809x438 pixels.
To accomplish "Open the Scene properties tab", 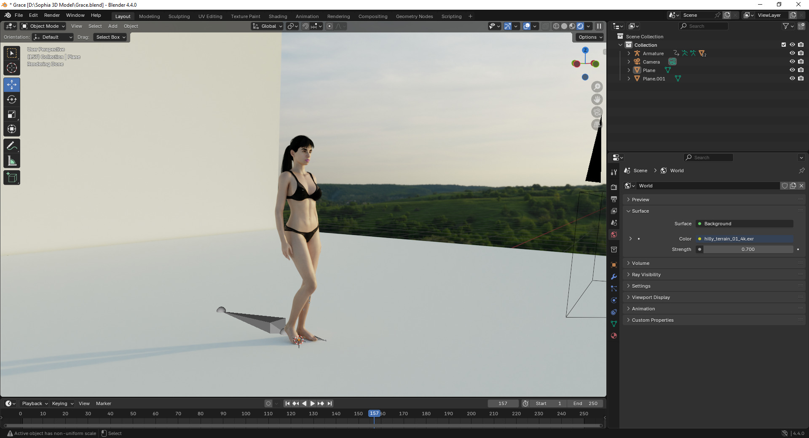I will click(x=614, y=222).
